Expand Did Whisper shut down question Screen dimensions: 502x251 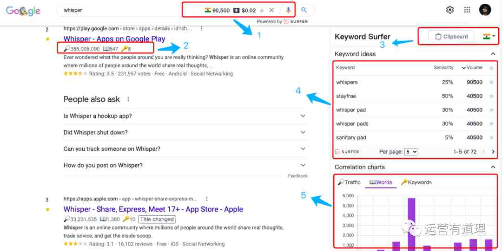[185, 132]
